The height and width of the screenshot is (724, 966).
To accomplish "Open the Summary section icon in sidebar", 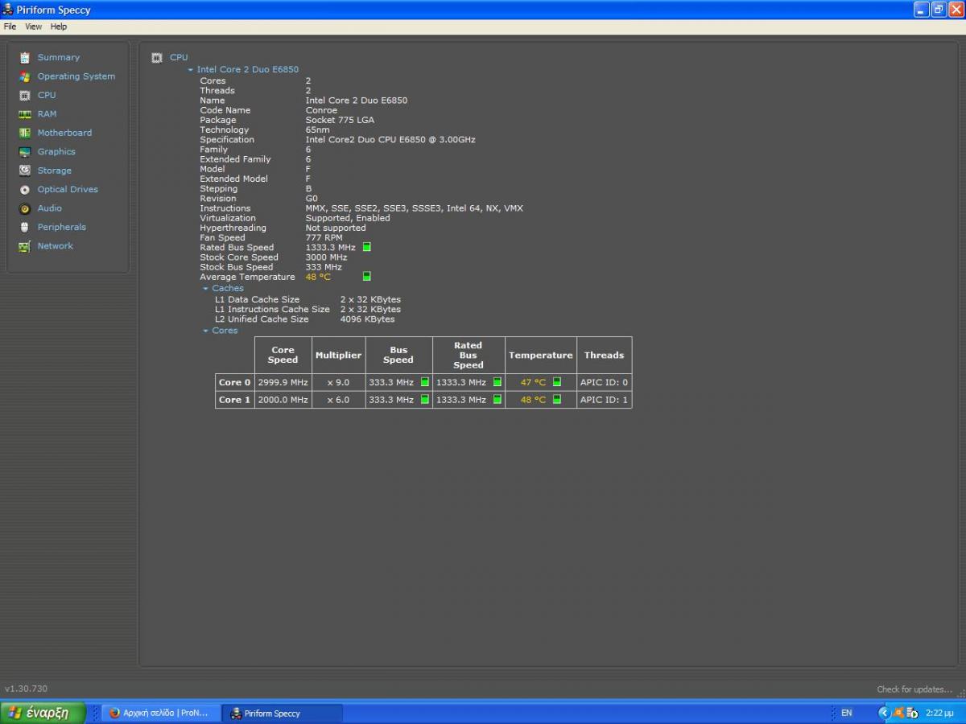I will click(x=25, y=58).
